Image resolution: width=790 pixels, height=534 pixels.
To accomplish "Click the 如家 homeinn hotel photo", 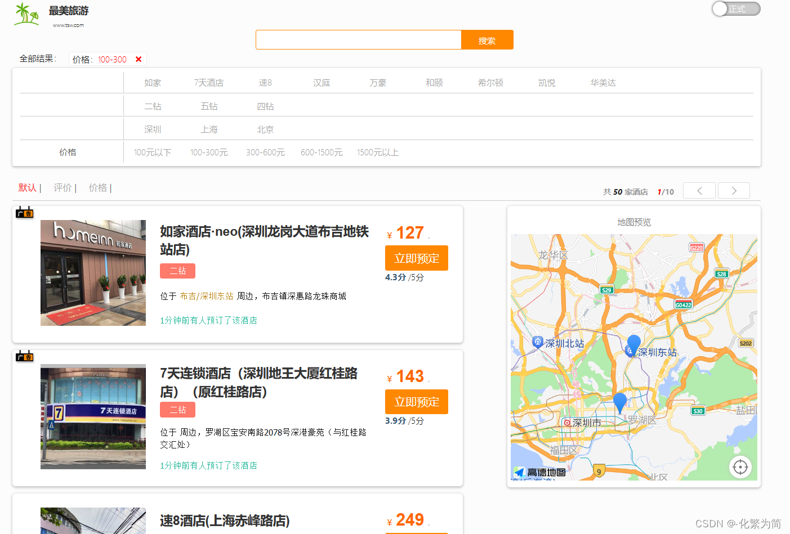I will click(x=93, y=273).
